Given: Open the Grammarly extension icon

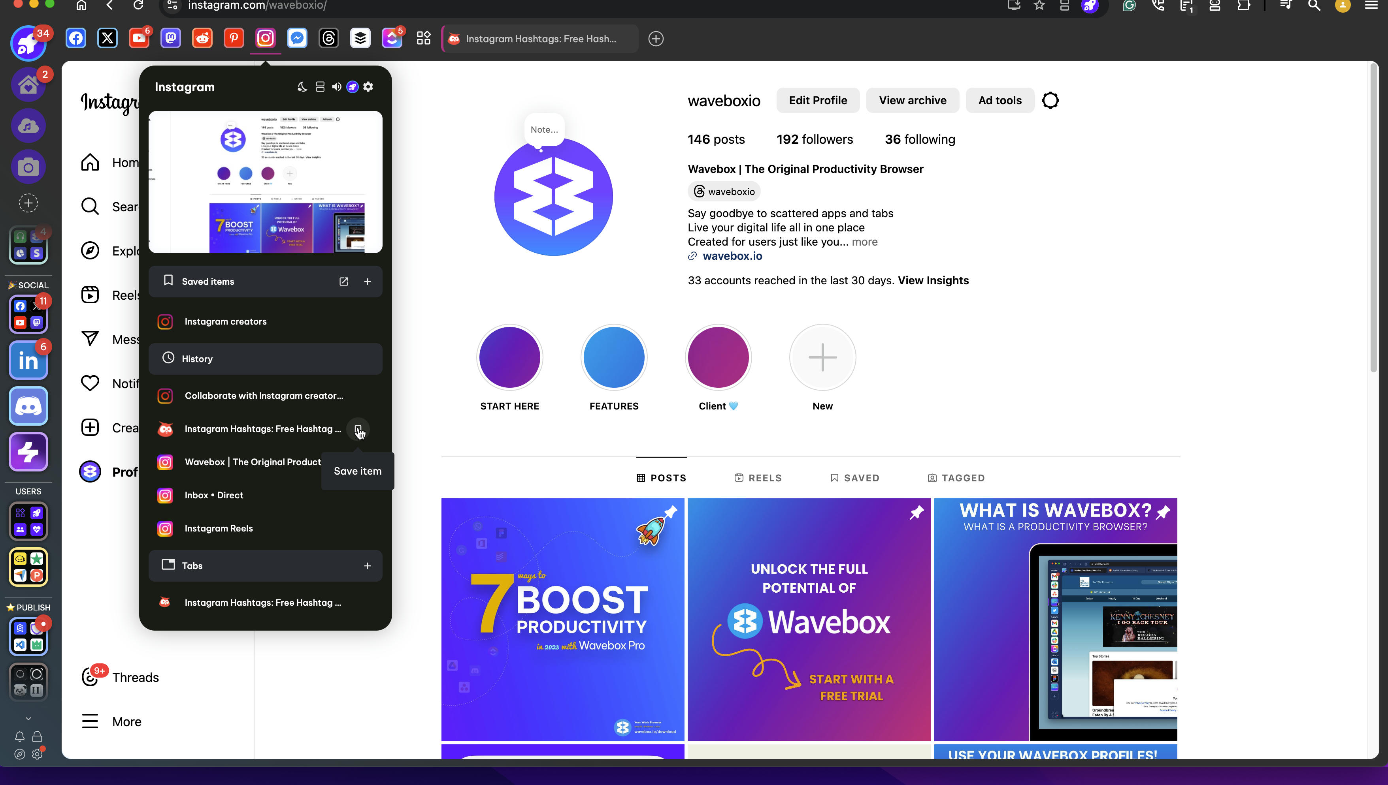Looking at the screenshot, I should (1130, 6).
